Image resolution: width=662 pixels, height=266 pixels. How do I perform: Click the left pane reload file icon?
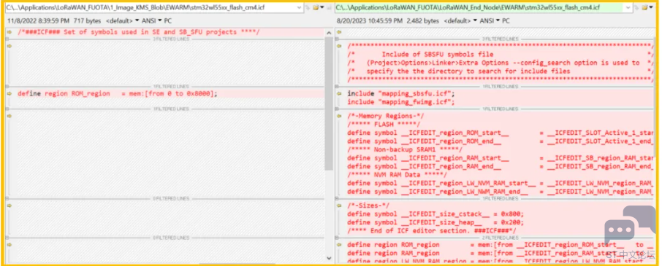click(x=308, y=7)
